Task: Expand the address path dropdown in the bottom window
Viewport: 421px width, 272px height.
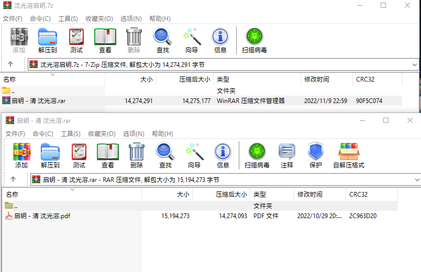Action: point(417,179)
